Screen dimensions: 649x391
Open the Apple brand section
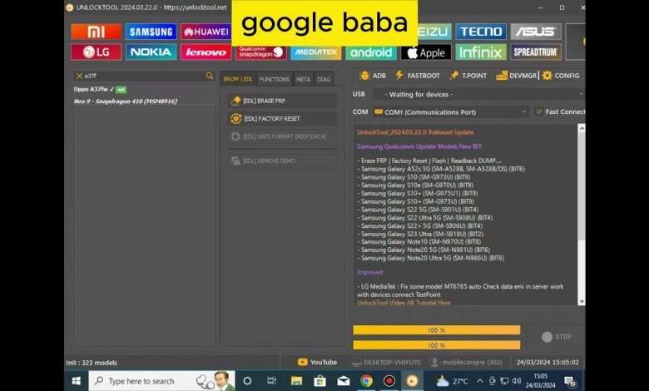point(425,52)
